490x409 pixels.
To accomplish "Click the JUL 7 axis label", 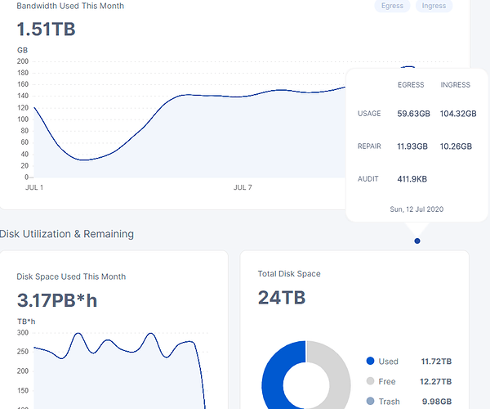I will coord(243,187).
